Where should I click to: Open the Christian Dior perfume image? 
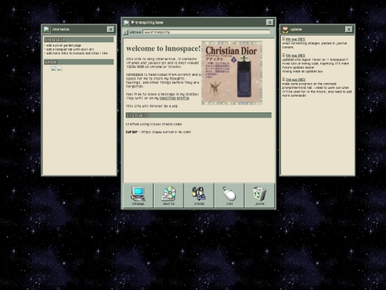pyautogui.click(x=232, y=73)
